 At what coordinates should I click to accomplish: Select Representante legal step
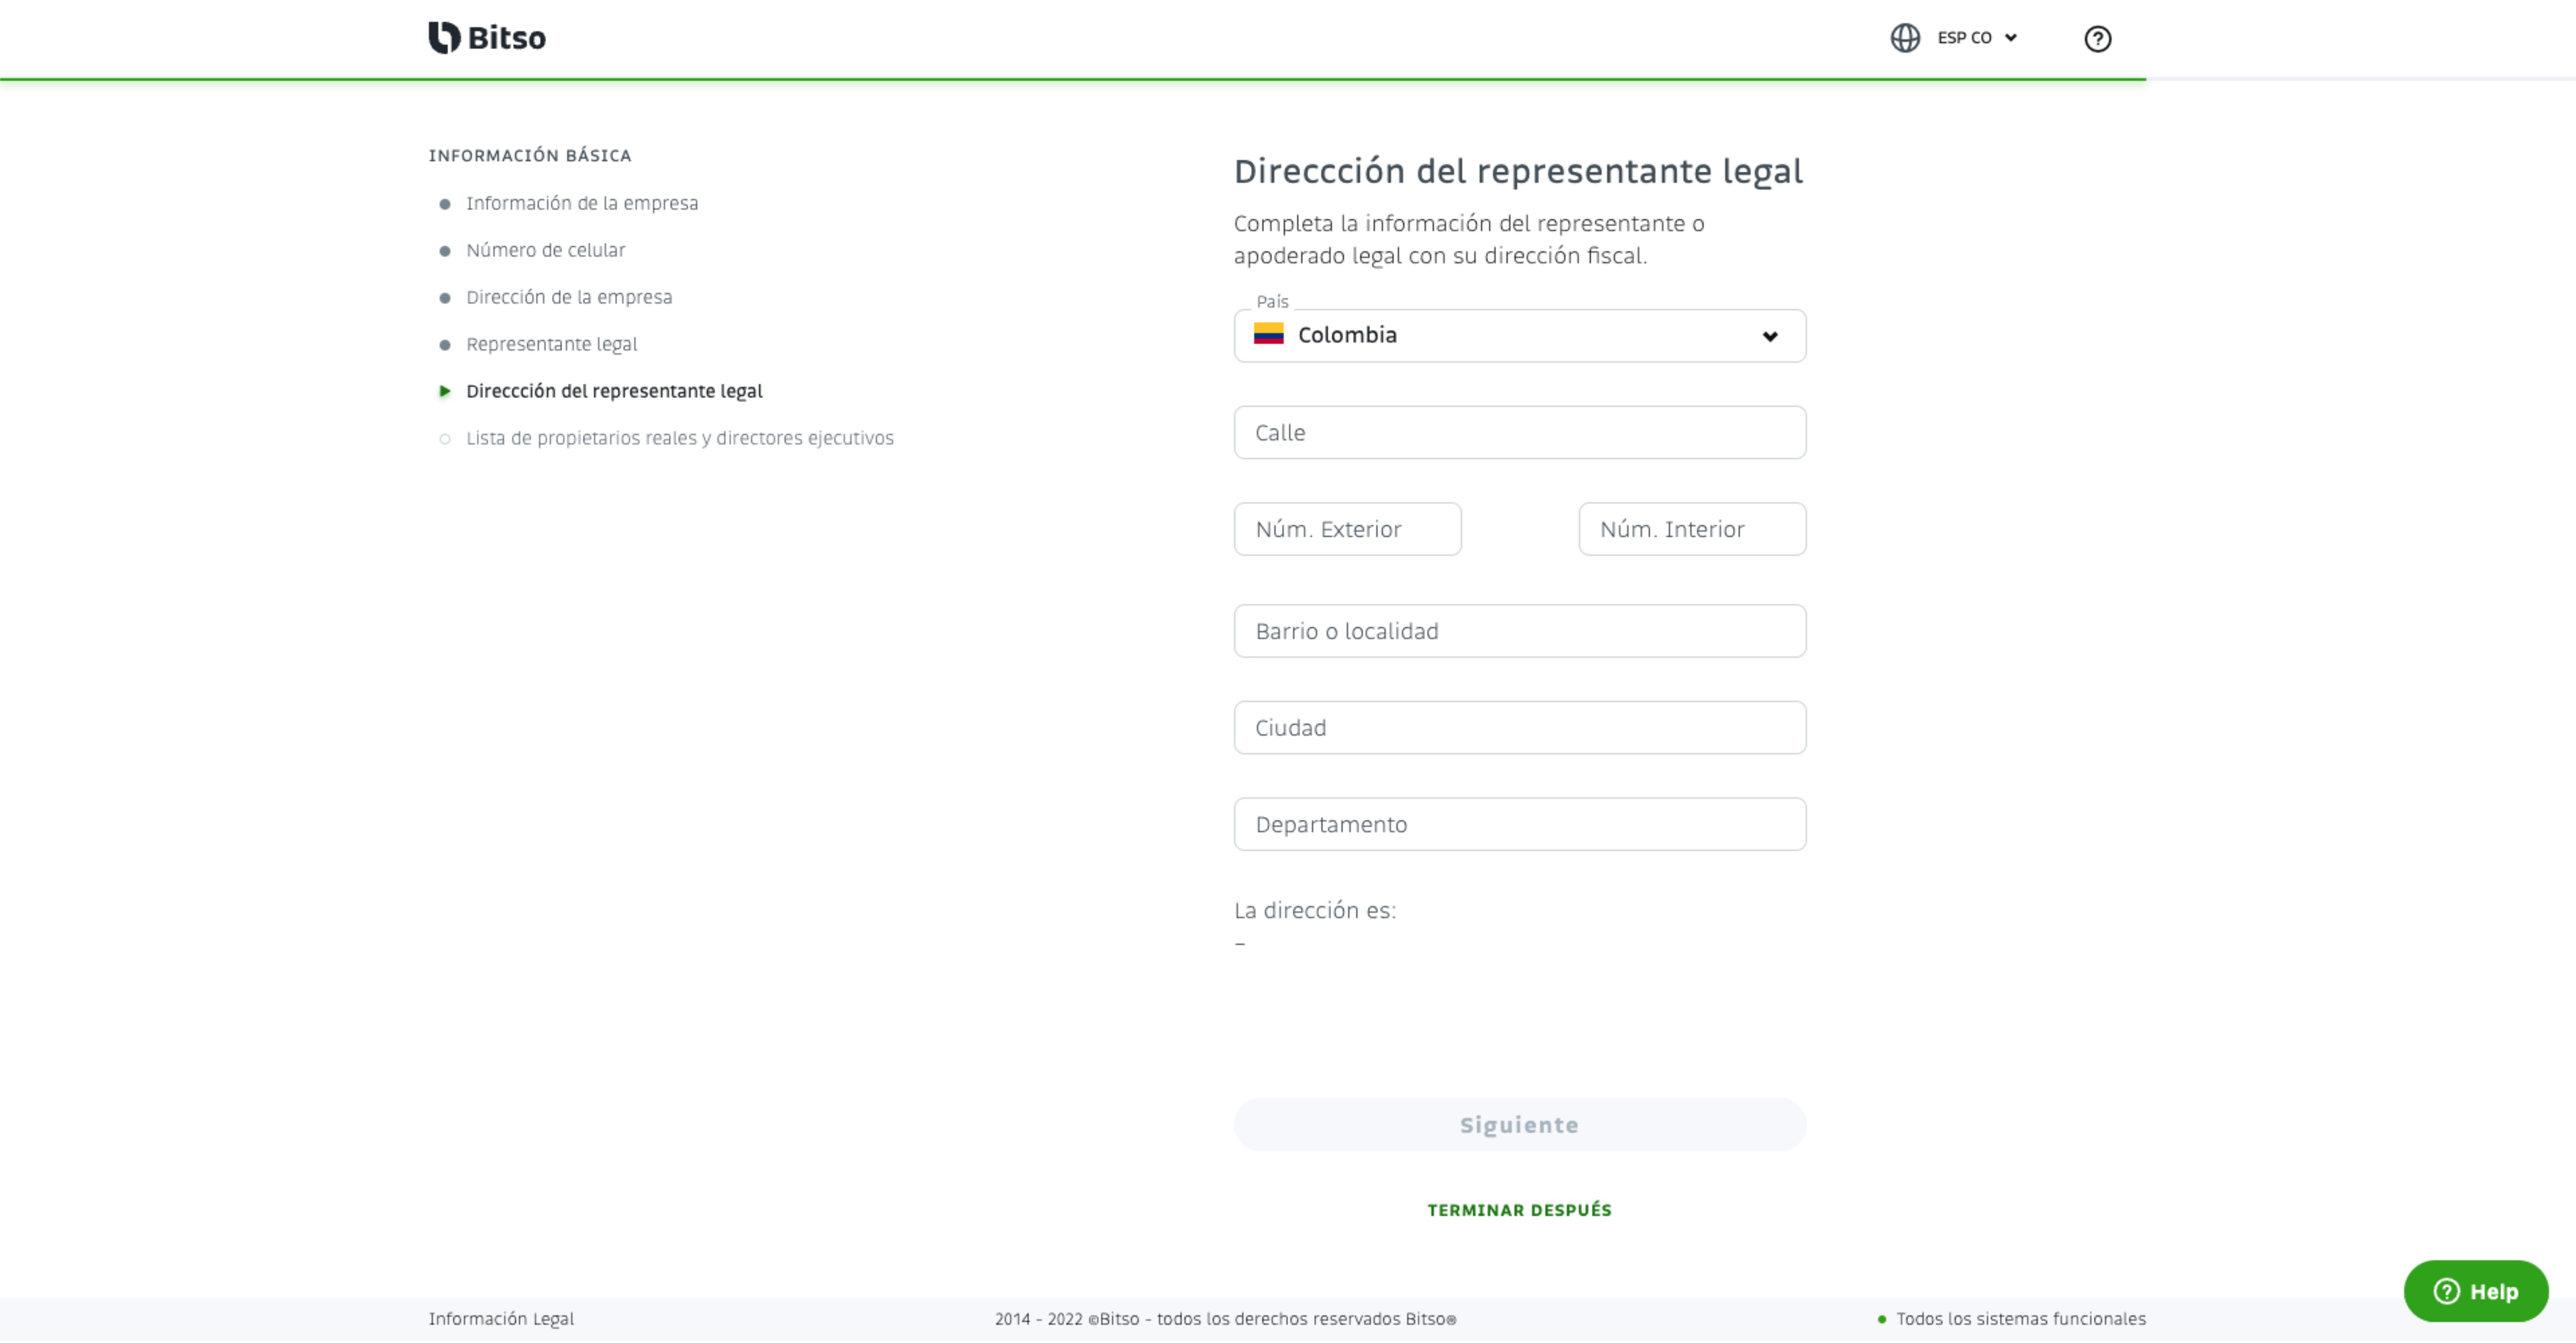pyautogui.click(x=551, y=345)
